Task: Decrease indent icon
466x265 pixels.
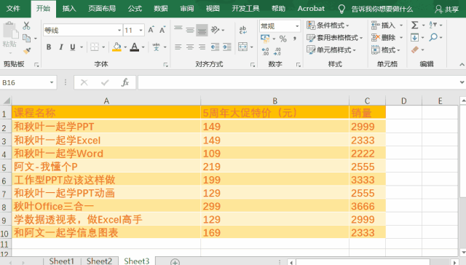Action: [x=215, y=47]
